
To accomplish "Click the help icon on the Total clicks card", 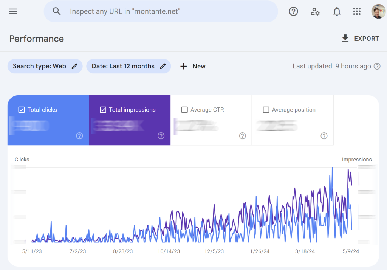I will (x=79, y=136).
